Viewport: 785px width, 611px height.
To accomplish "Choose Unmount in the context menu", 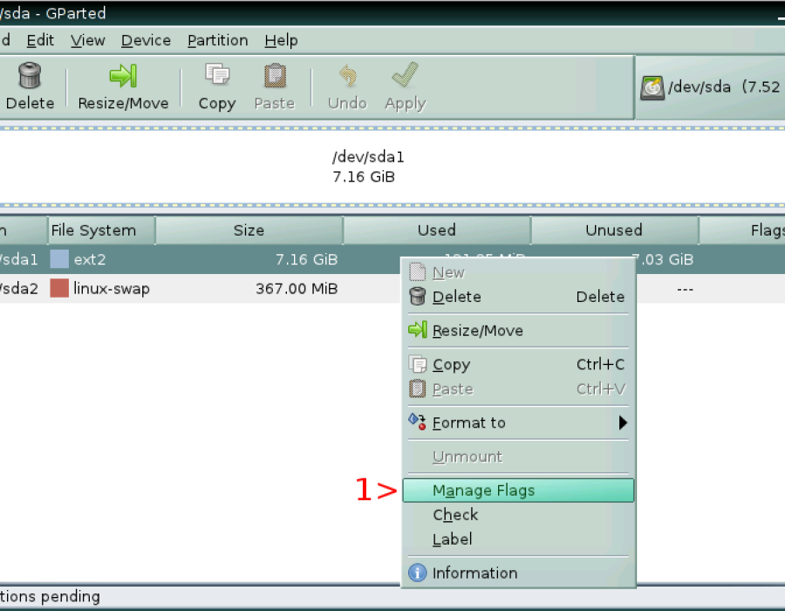I will (518, 457).
